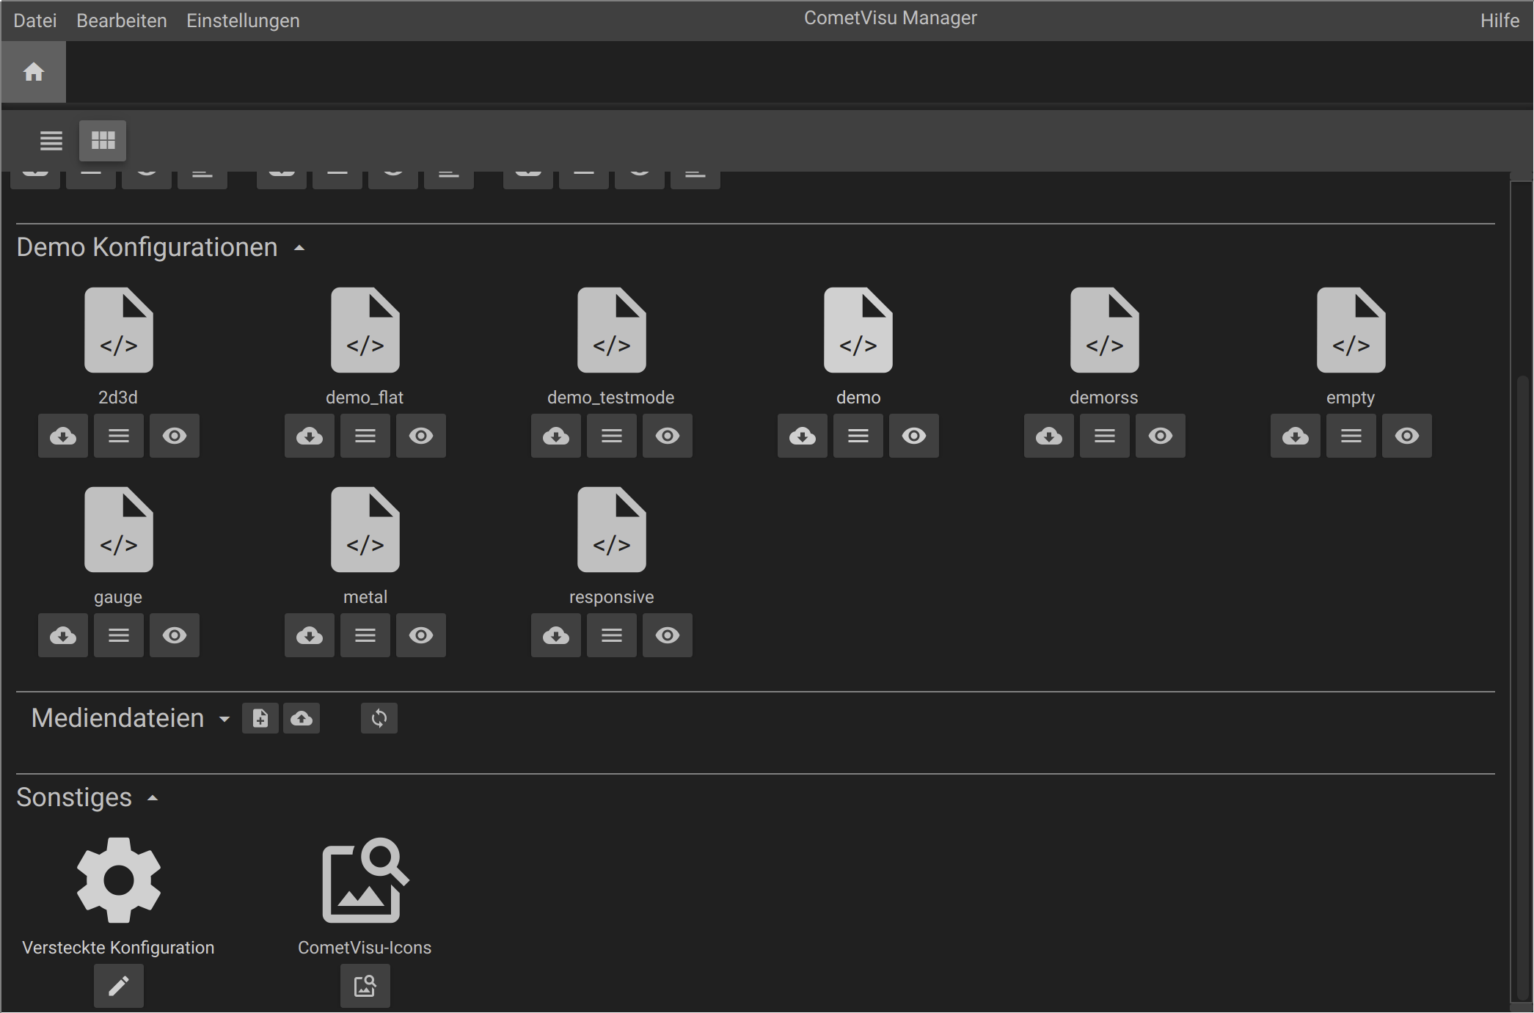Collapse the Demo Konfigurationen section
The width and height of the screenshot is (1534, 1013).
(299, 249)
